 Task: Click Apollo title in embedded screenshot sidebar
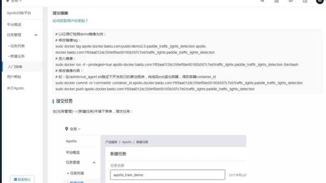(x=72, y=141)
